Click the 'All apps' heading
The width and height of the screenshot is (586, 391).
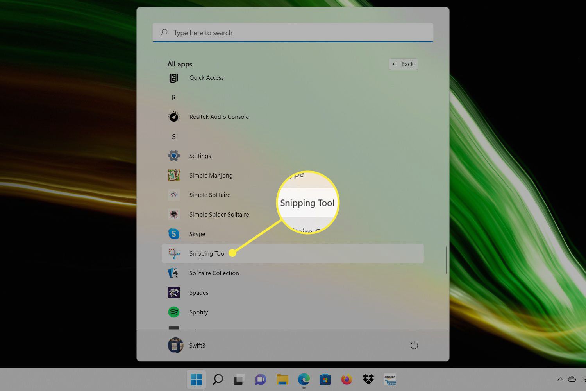point(180,64)
